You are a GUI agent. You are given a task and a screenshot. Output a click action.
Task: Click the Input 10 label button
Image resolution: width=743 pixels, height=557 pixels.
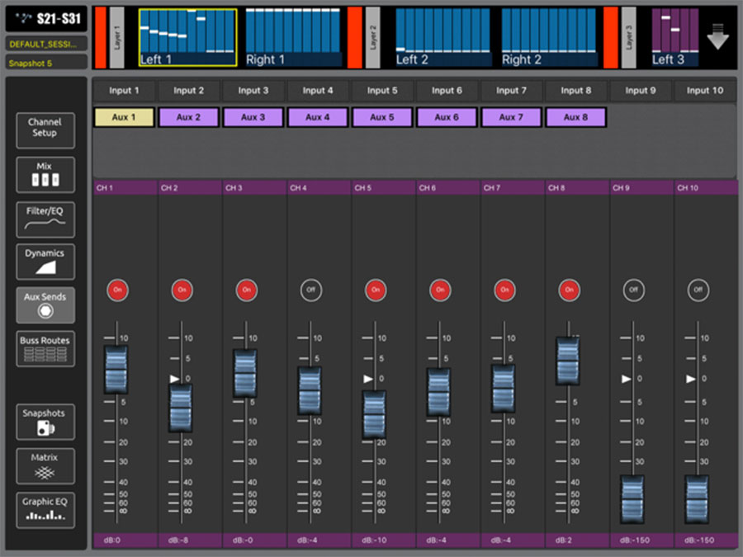point(705,91)
